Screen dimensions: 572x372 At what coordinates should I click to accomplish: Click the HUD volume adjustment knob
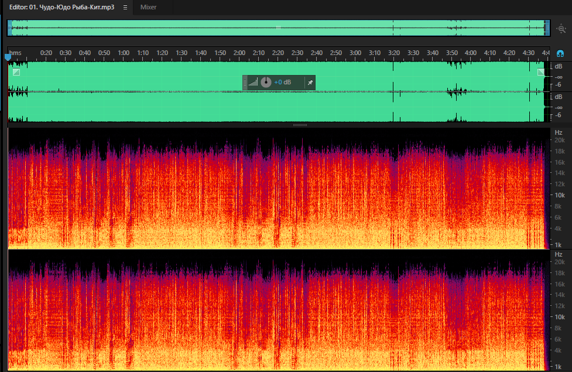click(x=266, y=82)
